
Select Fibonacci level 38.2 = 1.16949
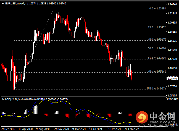pyautogui.click(x=157, y=39)
